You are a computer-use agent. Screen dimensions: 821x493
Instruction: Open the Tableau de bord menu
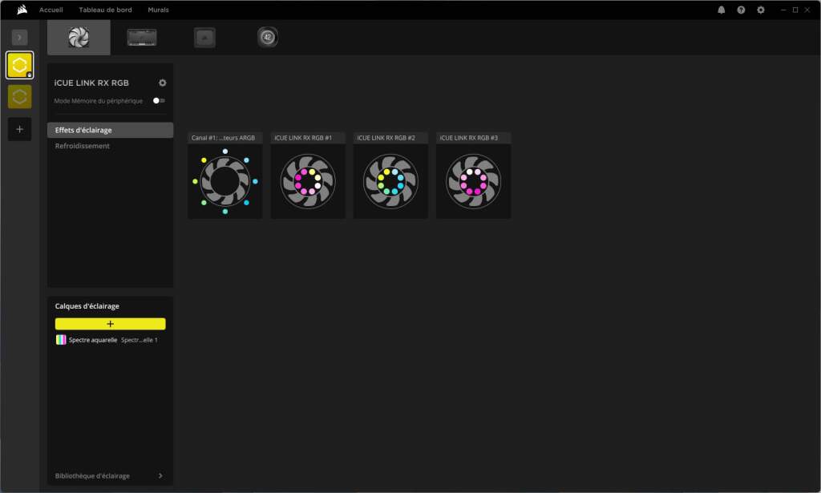click(105, 10)
